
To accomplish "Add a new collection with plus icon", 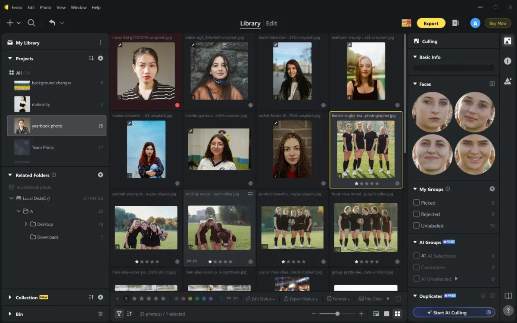I will pyautogui.click(x=100, y=297).
